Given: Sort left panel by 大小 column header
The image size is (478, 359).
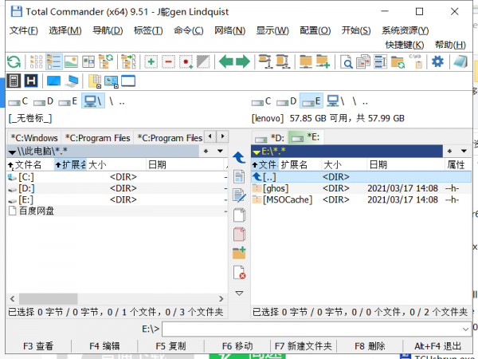Looking at the screenshot, I should (x=116, y=165).
